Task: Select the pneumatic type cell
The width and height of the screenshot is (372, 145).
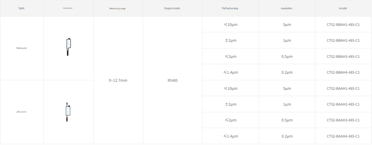Action: [x=22, y=112]
